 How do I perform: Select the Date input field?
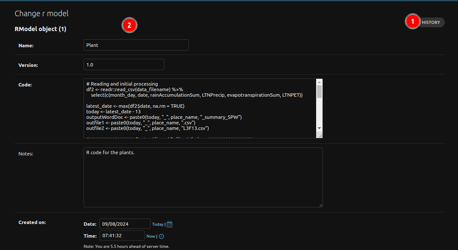(124, 224)
